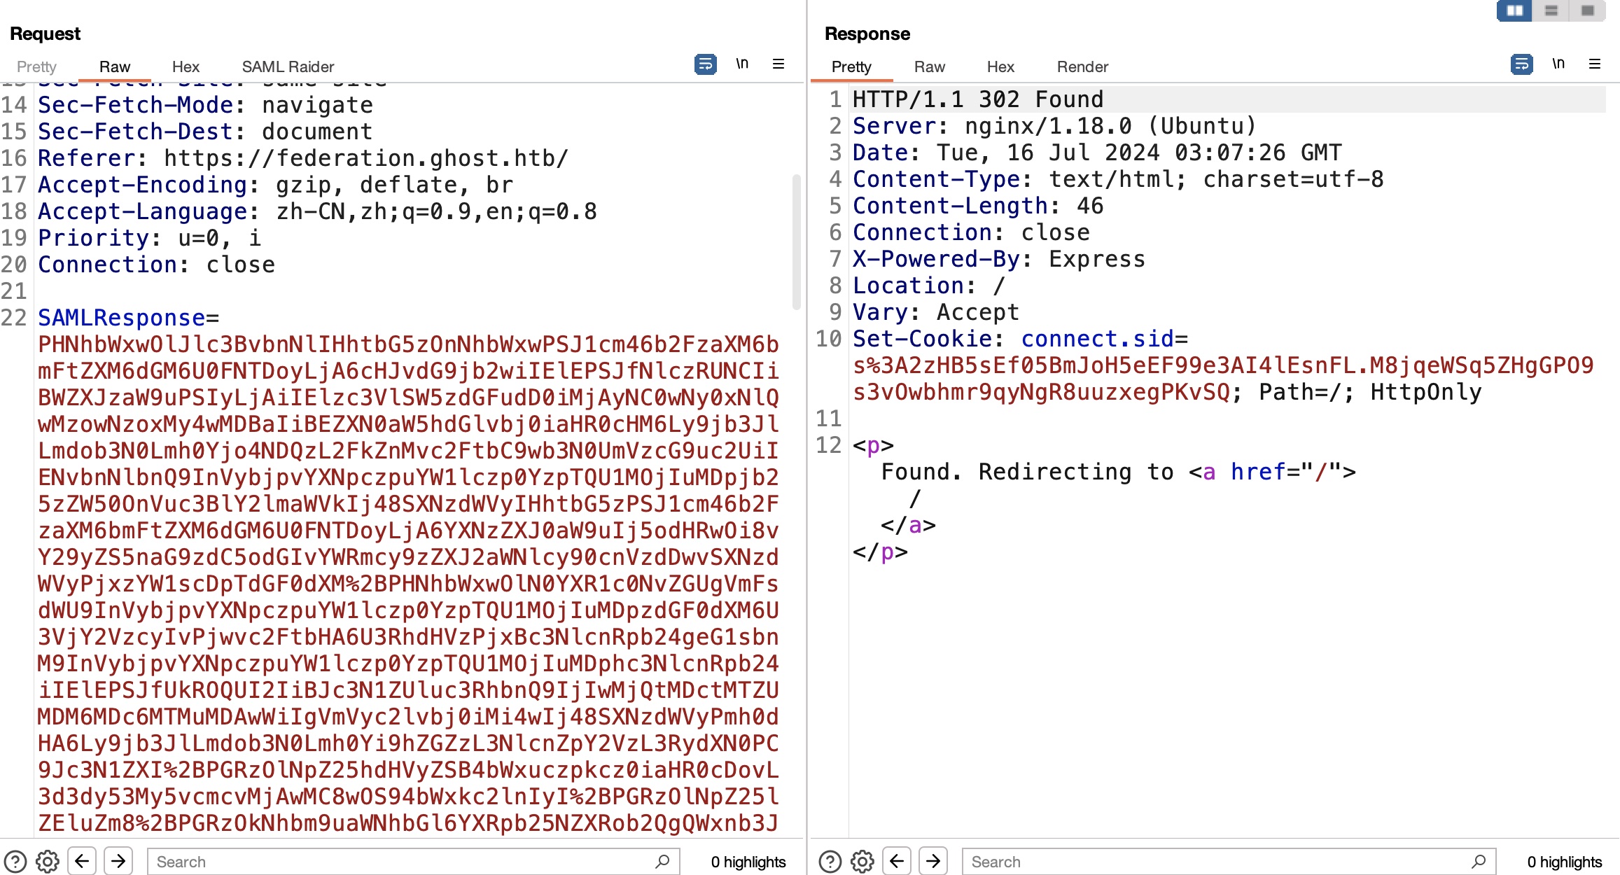
Task: Go to next match in Response search
Action: tap(933, 861)
